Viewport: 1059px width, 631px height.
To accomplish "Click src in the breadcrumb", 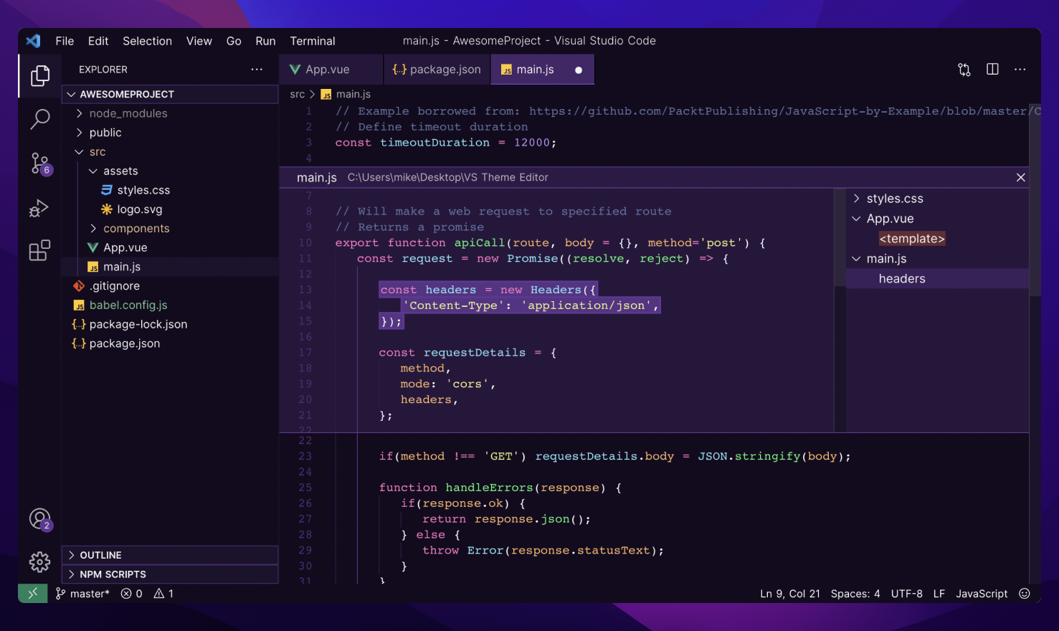I will [298, 95].
